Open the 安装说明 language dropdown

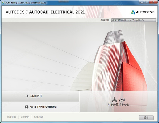(x=134, y=20)
